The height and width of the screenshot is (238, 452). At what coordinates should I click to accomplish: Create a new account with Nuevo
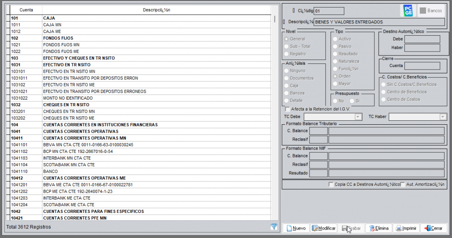tap(296, 228)
